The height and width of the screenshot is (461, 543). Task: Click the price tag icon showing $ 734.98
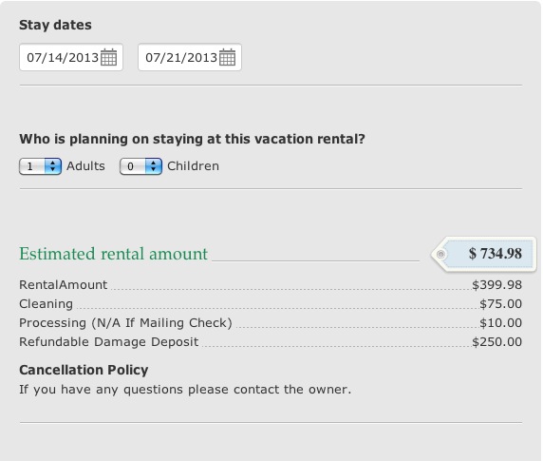coord(483,254)
